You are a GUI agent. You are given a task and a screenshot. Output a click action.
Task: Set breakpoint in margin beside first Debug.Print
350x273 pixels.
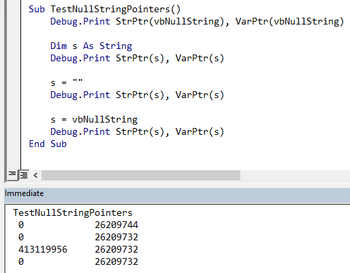[14, 21]
